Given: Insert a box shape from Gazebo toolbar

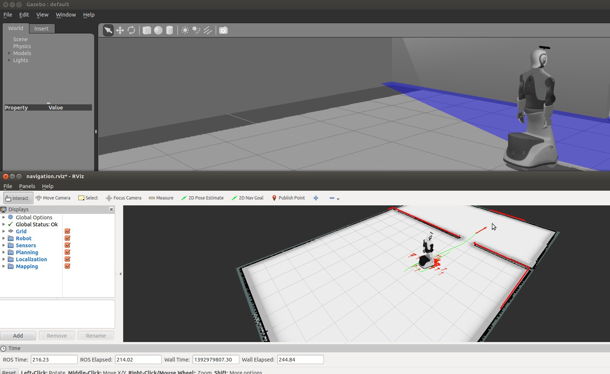Looking at the screenshot, I should click(x=147, y=30).
